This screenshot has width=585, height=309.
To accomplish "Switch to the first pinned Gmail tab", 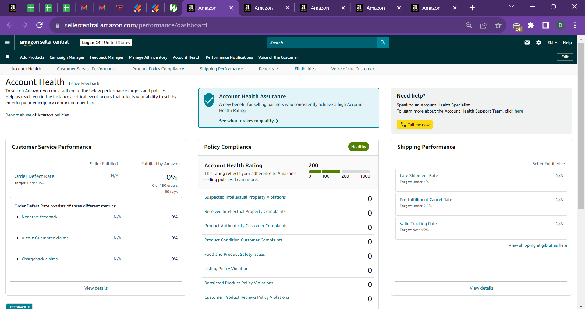I will (84, 8).
